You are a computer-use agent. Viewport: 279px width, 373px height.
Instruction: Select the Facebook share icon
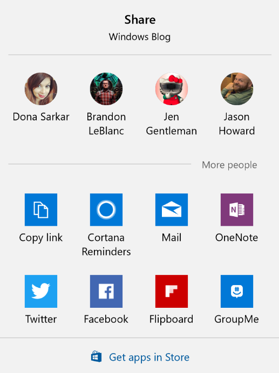click(x=106, y=291)
